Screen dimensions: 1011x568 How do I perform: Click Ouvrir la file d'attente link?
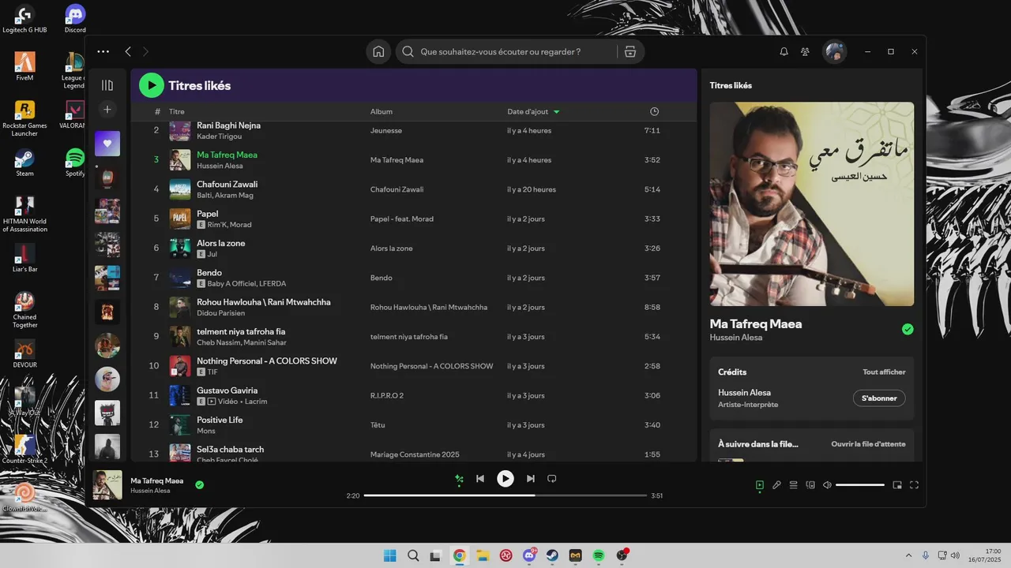868,444
